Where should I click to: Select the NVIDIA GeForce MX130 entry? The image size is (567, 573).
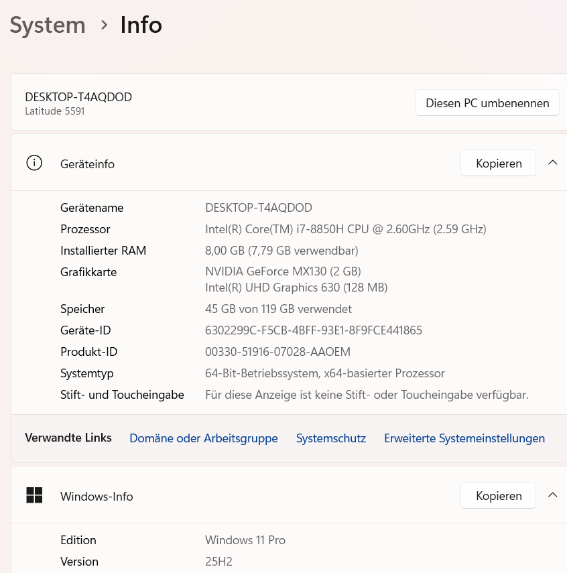point(283,271)
